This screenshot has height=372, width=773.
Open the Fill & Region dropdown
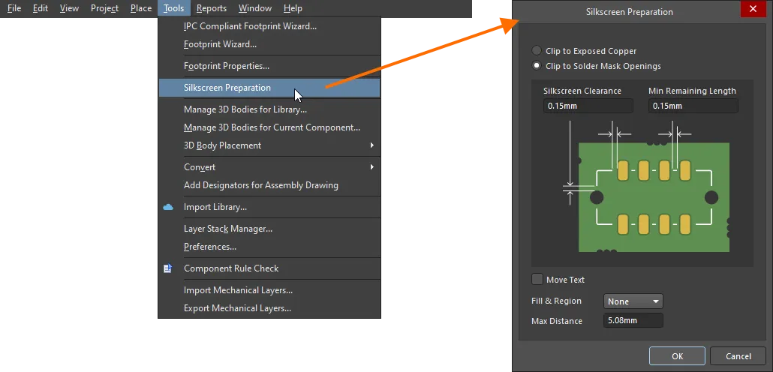point(633,301)
